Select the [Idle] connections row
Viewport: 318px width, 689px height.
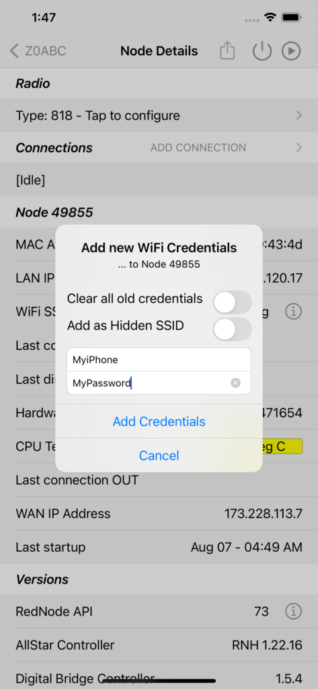pyautogui.click(x=159, y=180)
